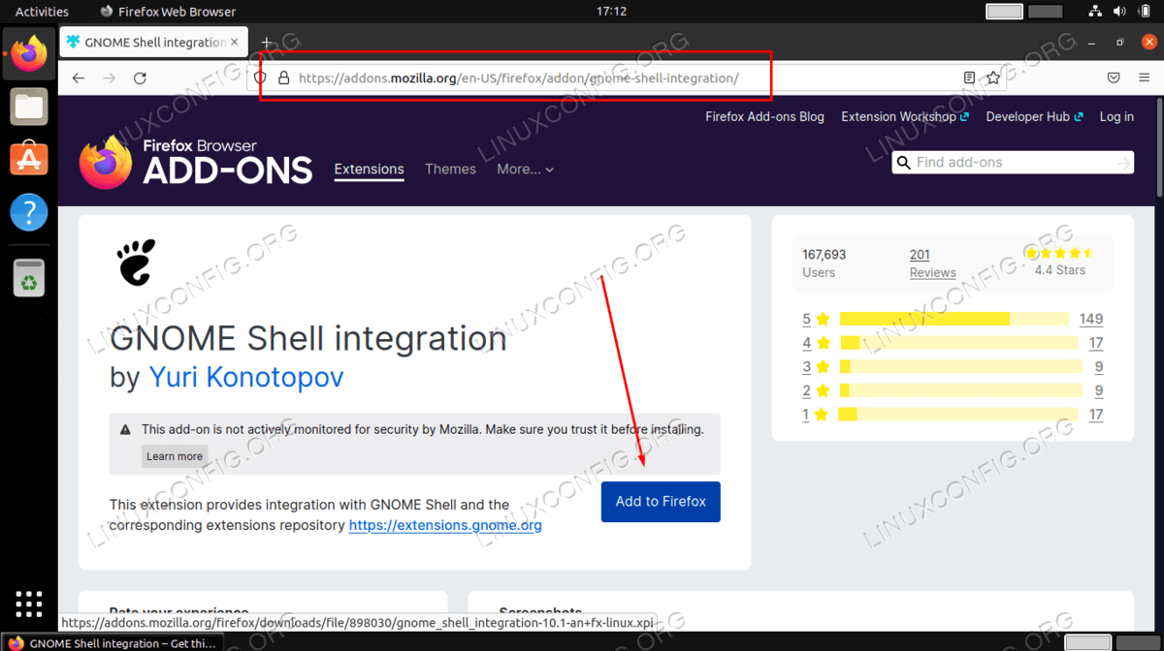Open the Activities overview

(x=42, y=12)
